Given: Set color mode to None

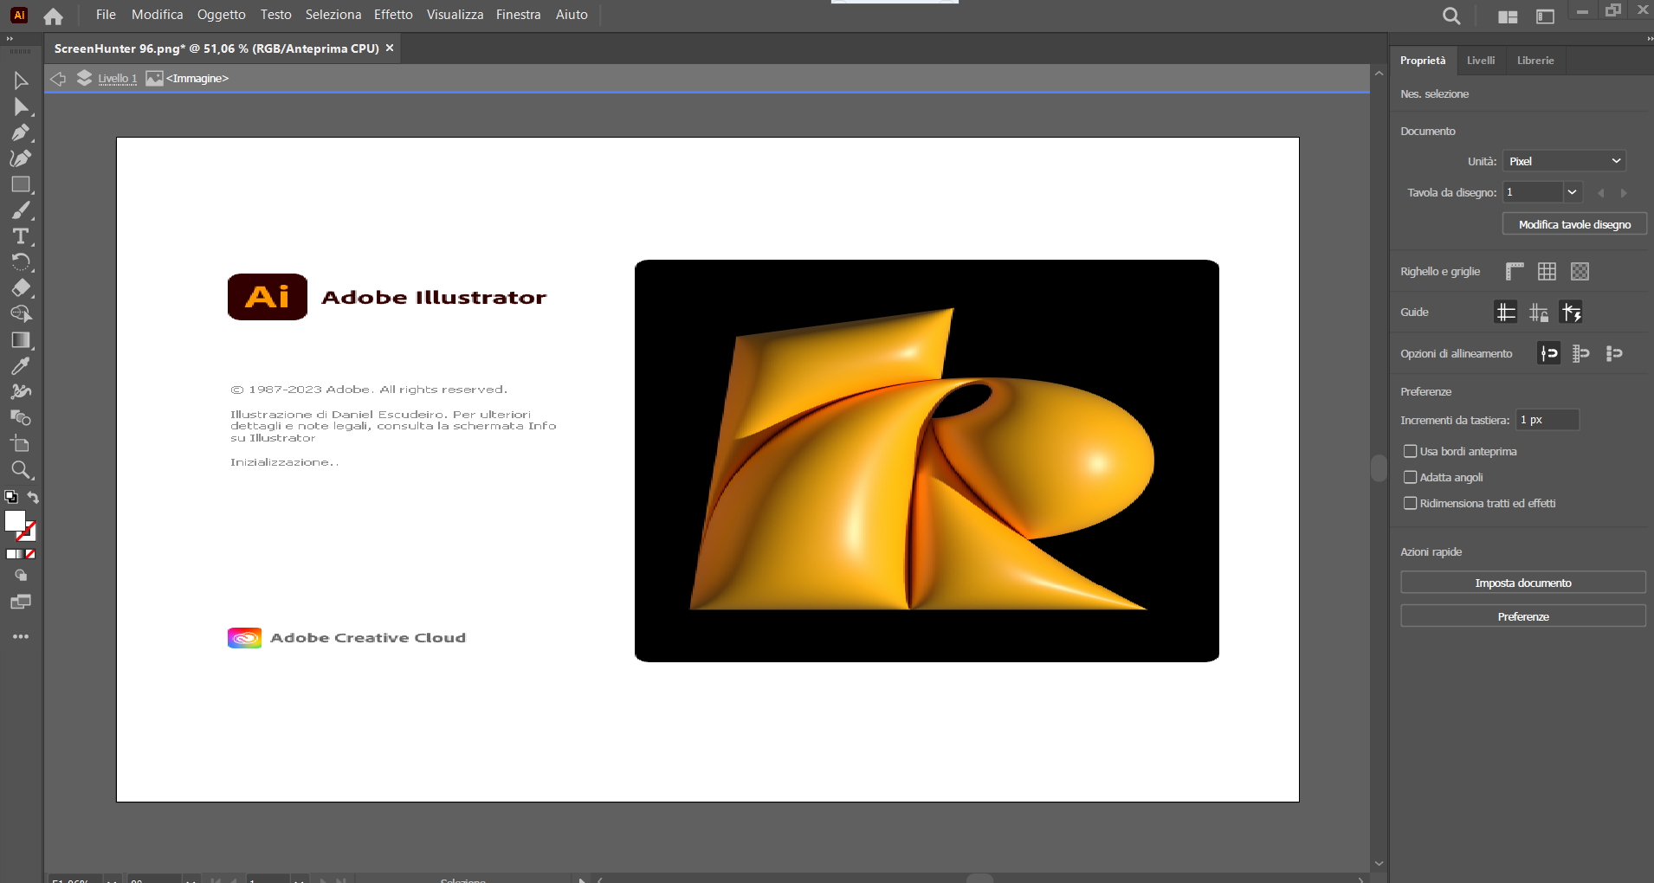Looking at the screenshot, I should coord(30,554).
